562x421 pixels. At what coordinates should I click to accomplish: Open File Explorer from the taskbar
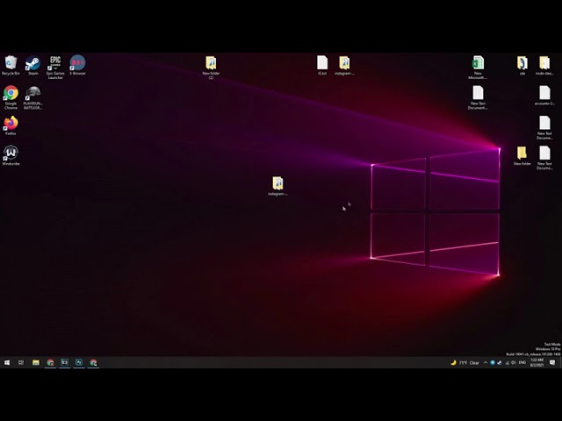(x=36, y=362)
